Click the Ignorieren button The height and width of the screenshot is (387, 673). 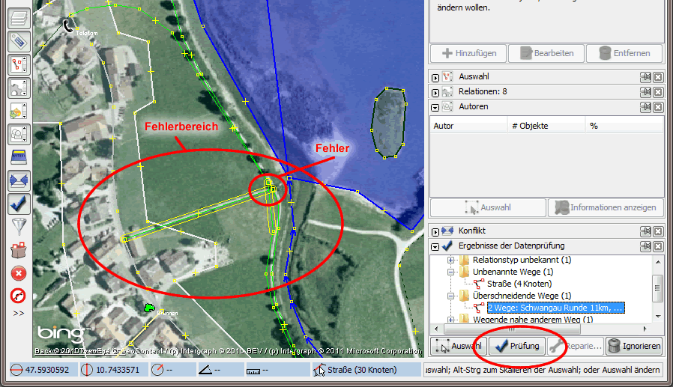click(633, 347)
